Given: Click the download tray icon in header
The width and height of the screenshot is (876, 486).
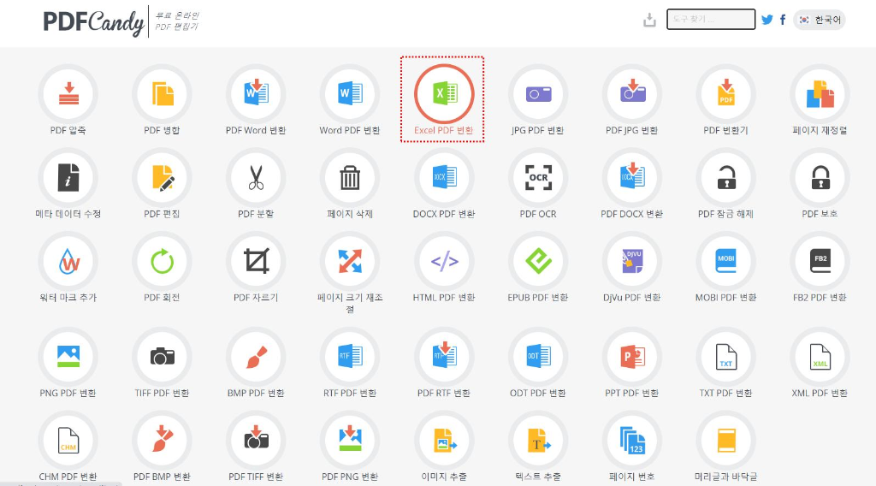Looking at the screenshot, I should [649, 21].
